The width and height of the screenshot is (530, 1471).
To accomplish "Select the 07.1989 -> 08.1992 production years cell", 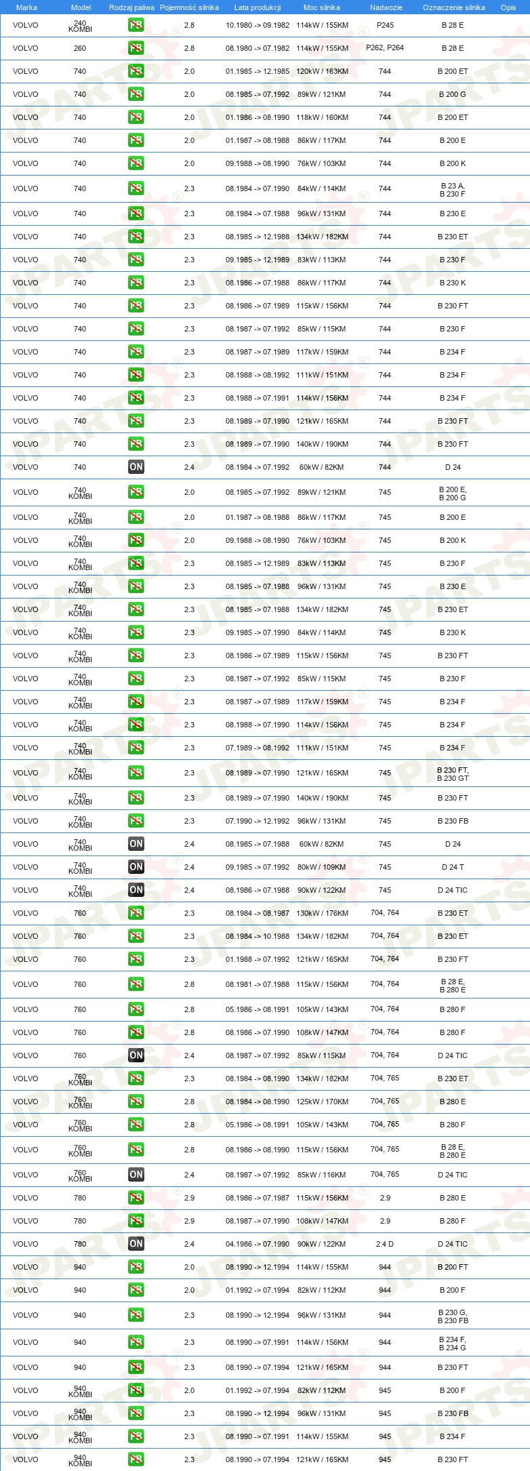I will click(x=258, y=748).
